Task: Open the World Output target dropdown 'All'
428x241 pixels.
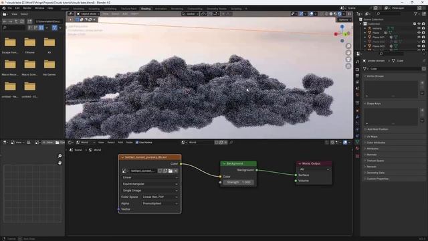Action: coord(314,169)
